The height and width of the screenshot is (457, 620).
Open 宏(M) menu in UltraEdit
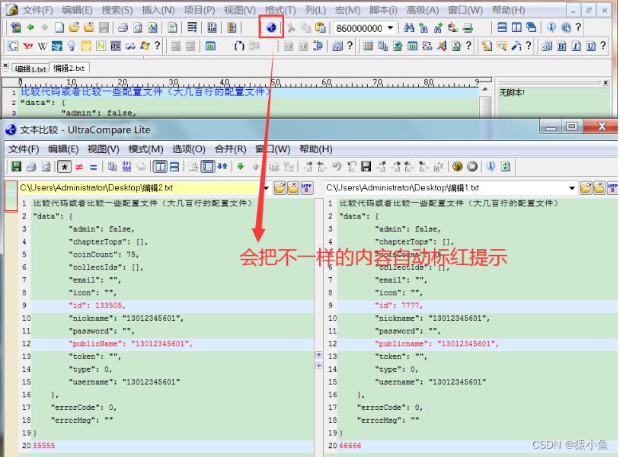click(x=347, y=10)
